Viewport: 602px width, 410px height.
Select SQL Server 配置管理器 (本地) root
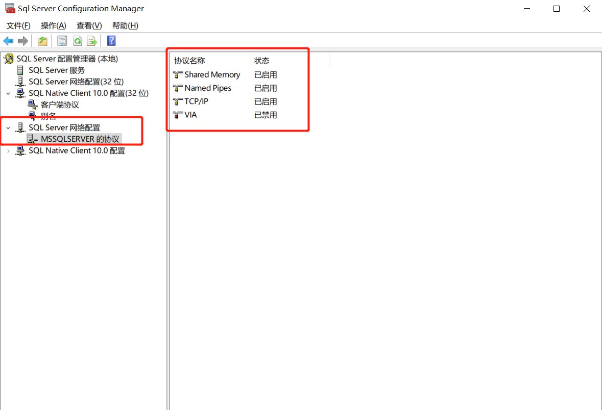coord(67,59)
